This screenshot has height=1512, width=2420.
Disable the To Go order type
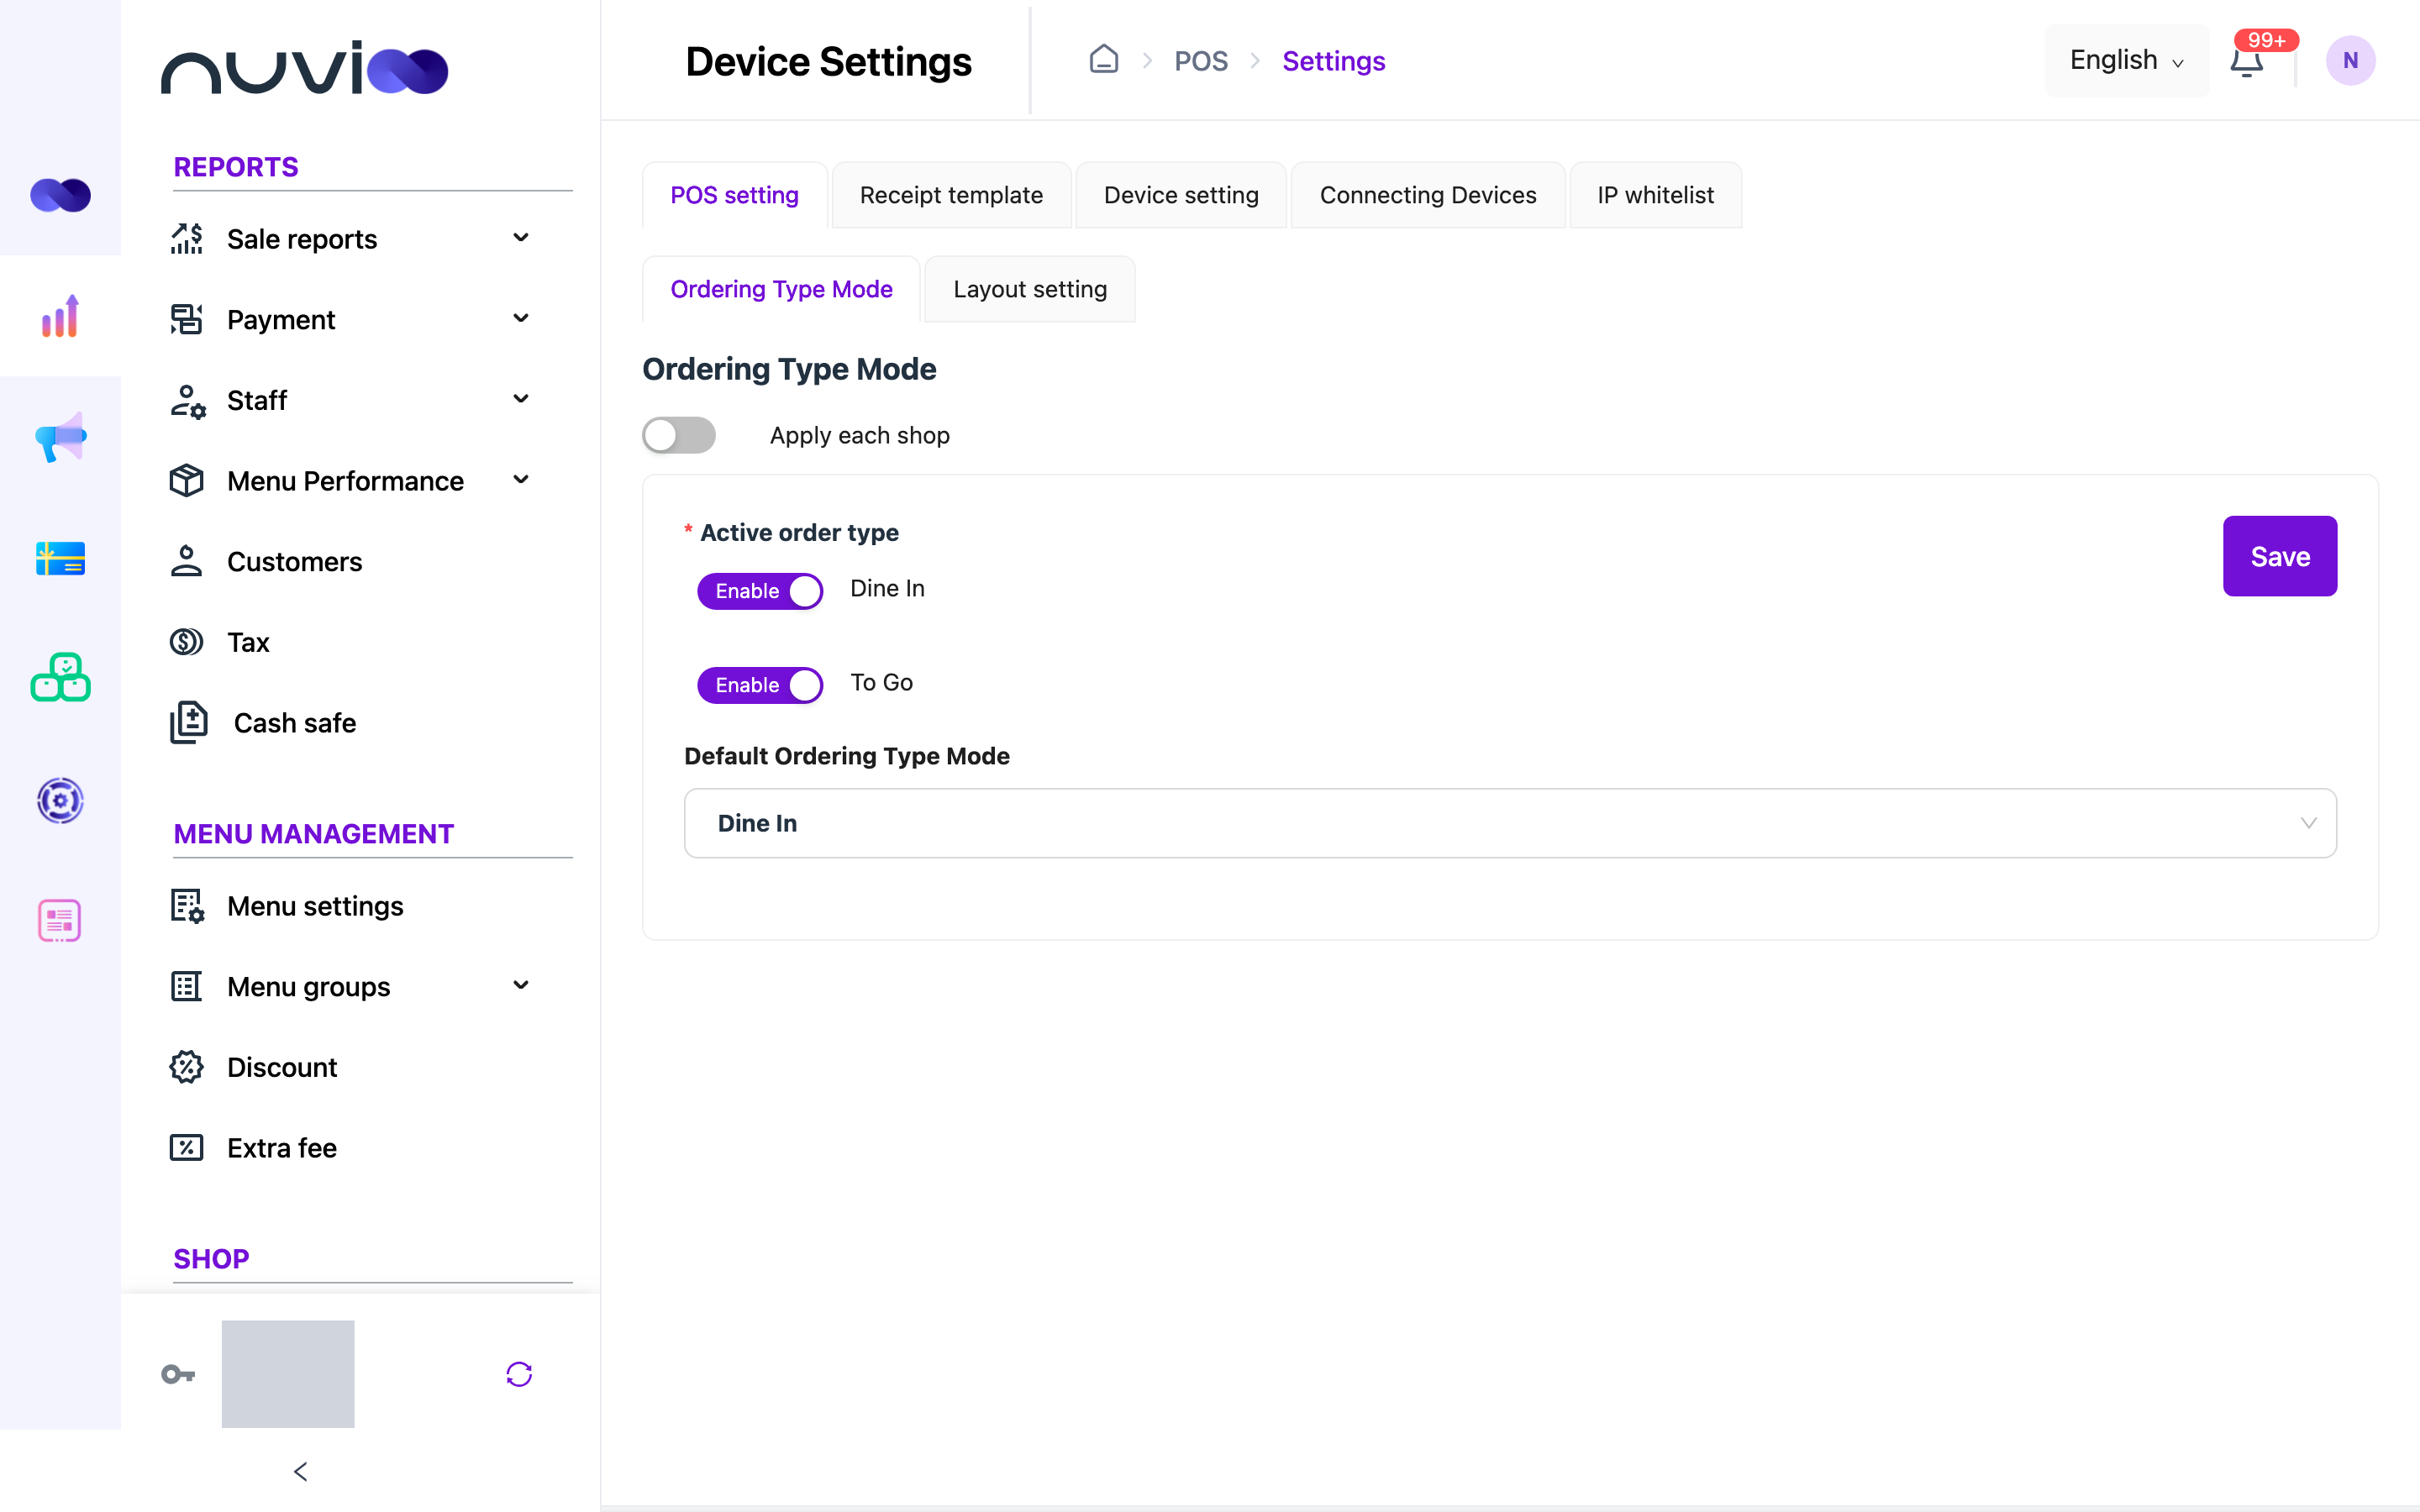[760, 684]
